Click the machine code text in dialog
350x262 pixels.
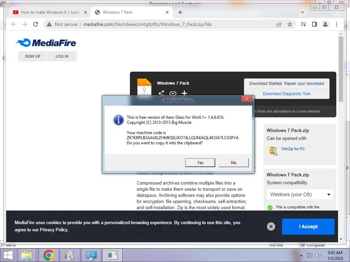(x=183, y=138)
